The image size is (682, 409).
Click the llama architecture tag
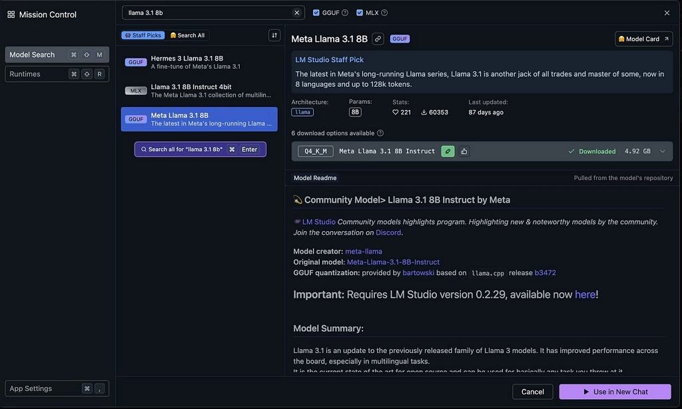click(302, 113)
